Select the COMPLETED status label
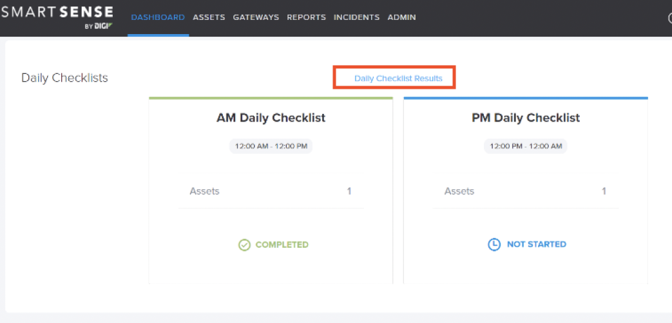This screenshot has height=323, width=672. 282,245
